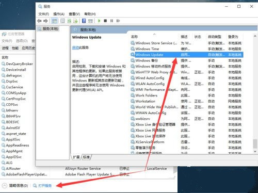This screenshot has height=193, width=258.
Task: Click gear icon beside ALG in Task Manager
Action: [x=4, y=163]
